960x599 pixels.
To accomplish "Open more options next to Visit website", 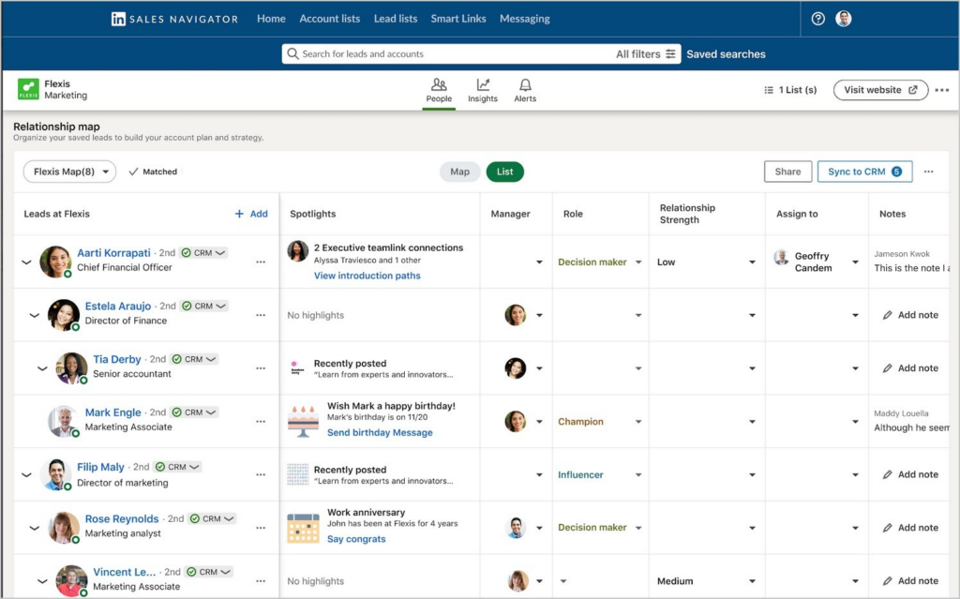I will pos(941,91).
